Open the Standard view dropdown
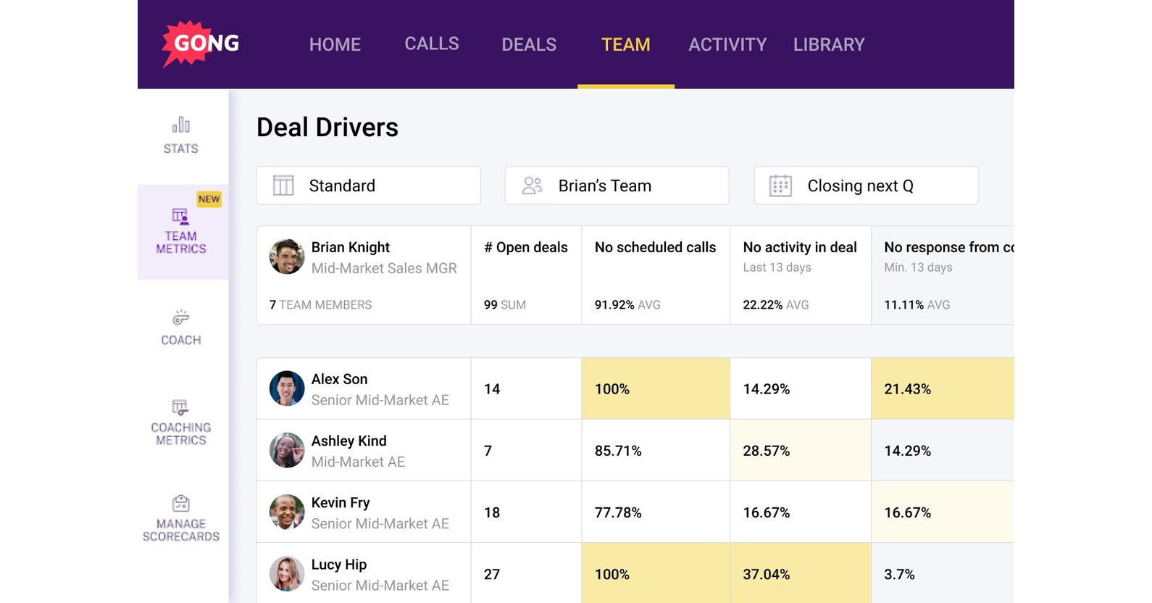 coord(369,186)
